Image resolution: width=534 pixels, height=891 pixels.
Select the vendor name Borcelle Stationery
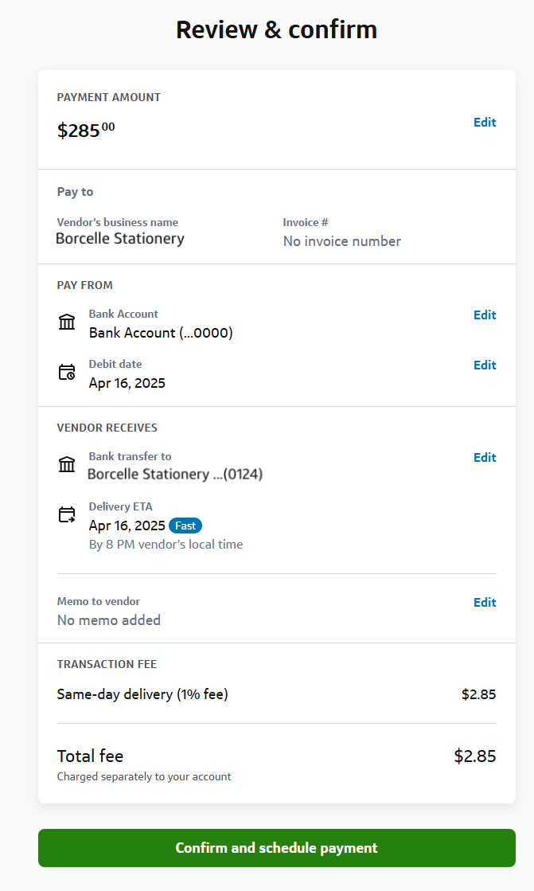(x=120, y=239)
